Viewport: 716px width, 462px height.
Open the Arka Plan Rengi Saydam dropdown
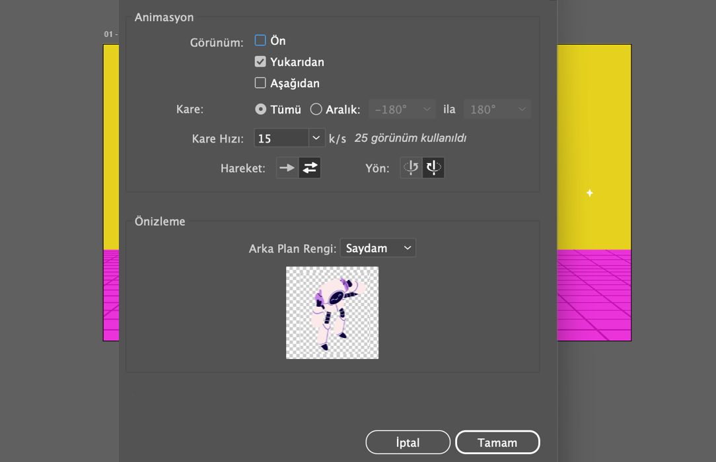point(378,248)
